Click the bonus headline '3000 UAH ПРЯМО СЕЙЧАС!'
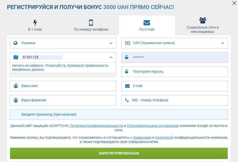This screenshot has width=238, height=162. pyautogui.click(x=138, y=7)
